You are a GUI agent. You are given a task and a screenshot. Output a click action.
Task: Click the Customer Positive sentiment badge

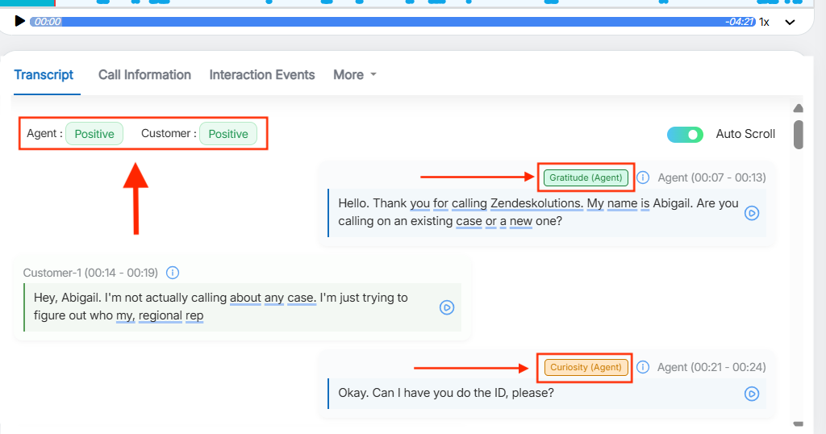click(228, 134)
